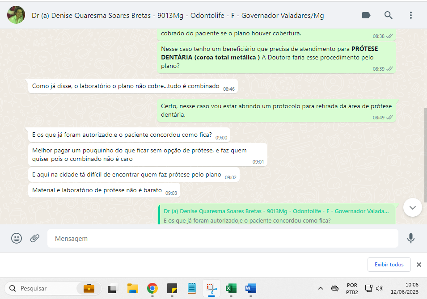Record a voice message with the microphone
This screenshot has width=427, height=299.
tap(410, 238)
